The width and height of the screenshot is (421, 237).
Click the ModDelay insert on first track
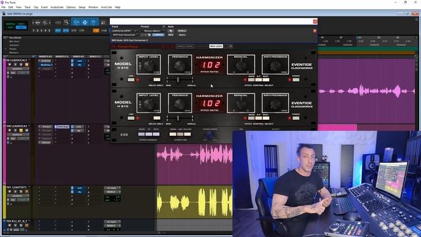[x=46, y=65]
